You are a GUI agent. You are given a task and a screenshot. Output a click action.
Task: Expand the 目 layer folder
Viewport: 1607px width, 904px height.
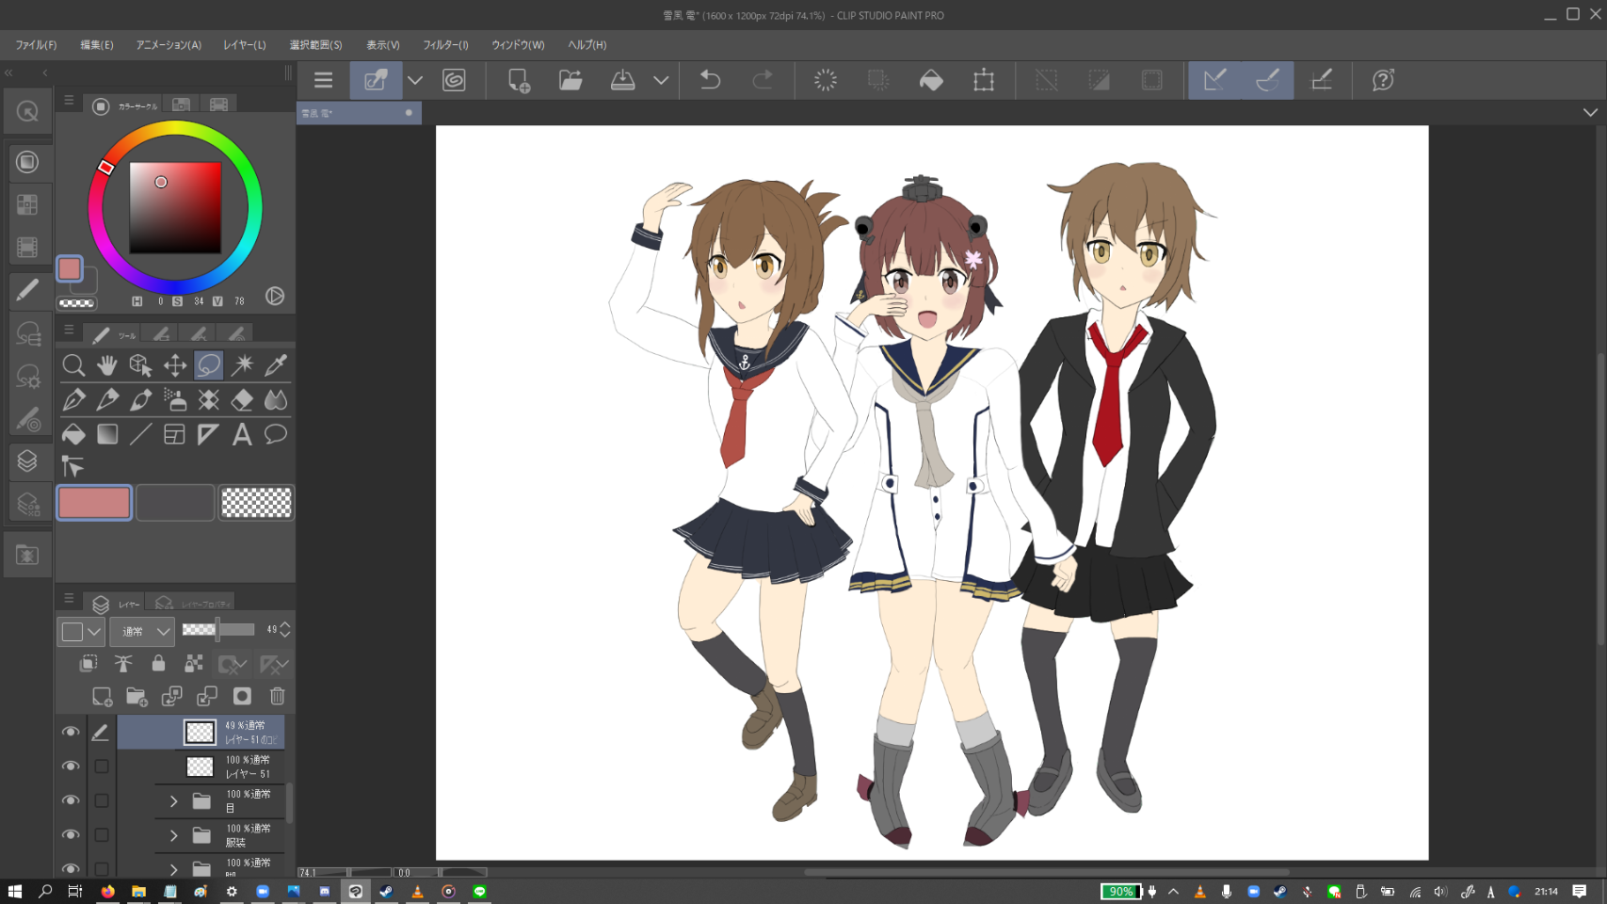click(174, 801)
